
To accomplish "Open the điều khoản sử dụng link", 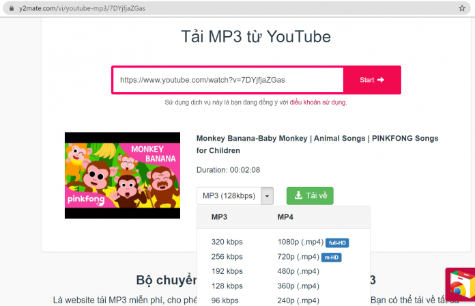I will [x=318, y=102].
